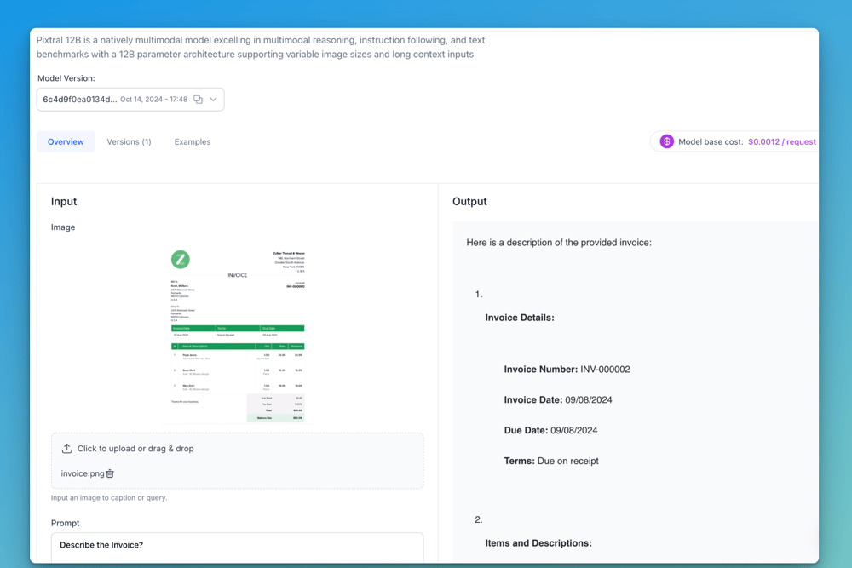Switch to the Overview tab
The image size is (852, 568).
pos(66,141)
